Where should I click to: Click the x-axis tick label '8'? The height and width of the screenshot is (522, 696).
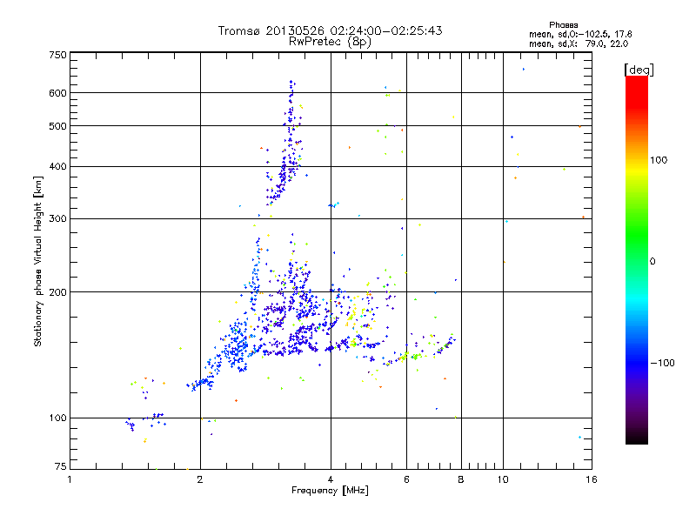click(x=461, y=479)
